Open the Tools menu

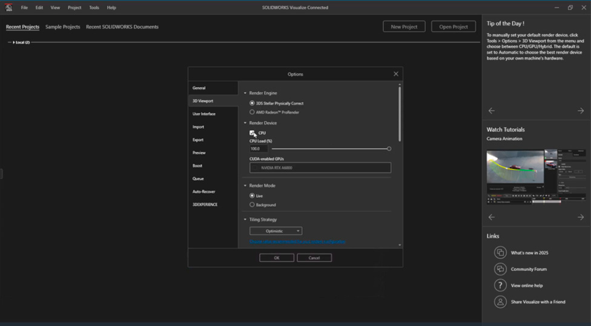click(94, 8)
